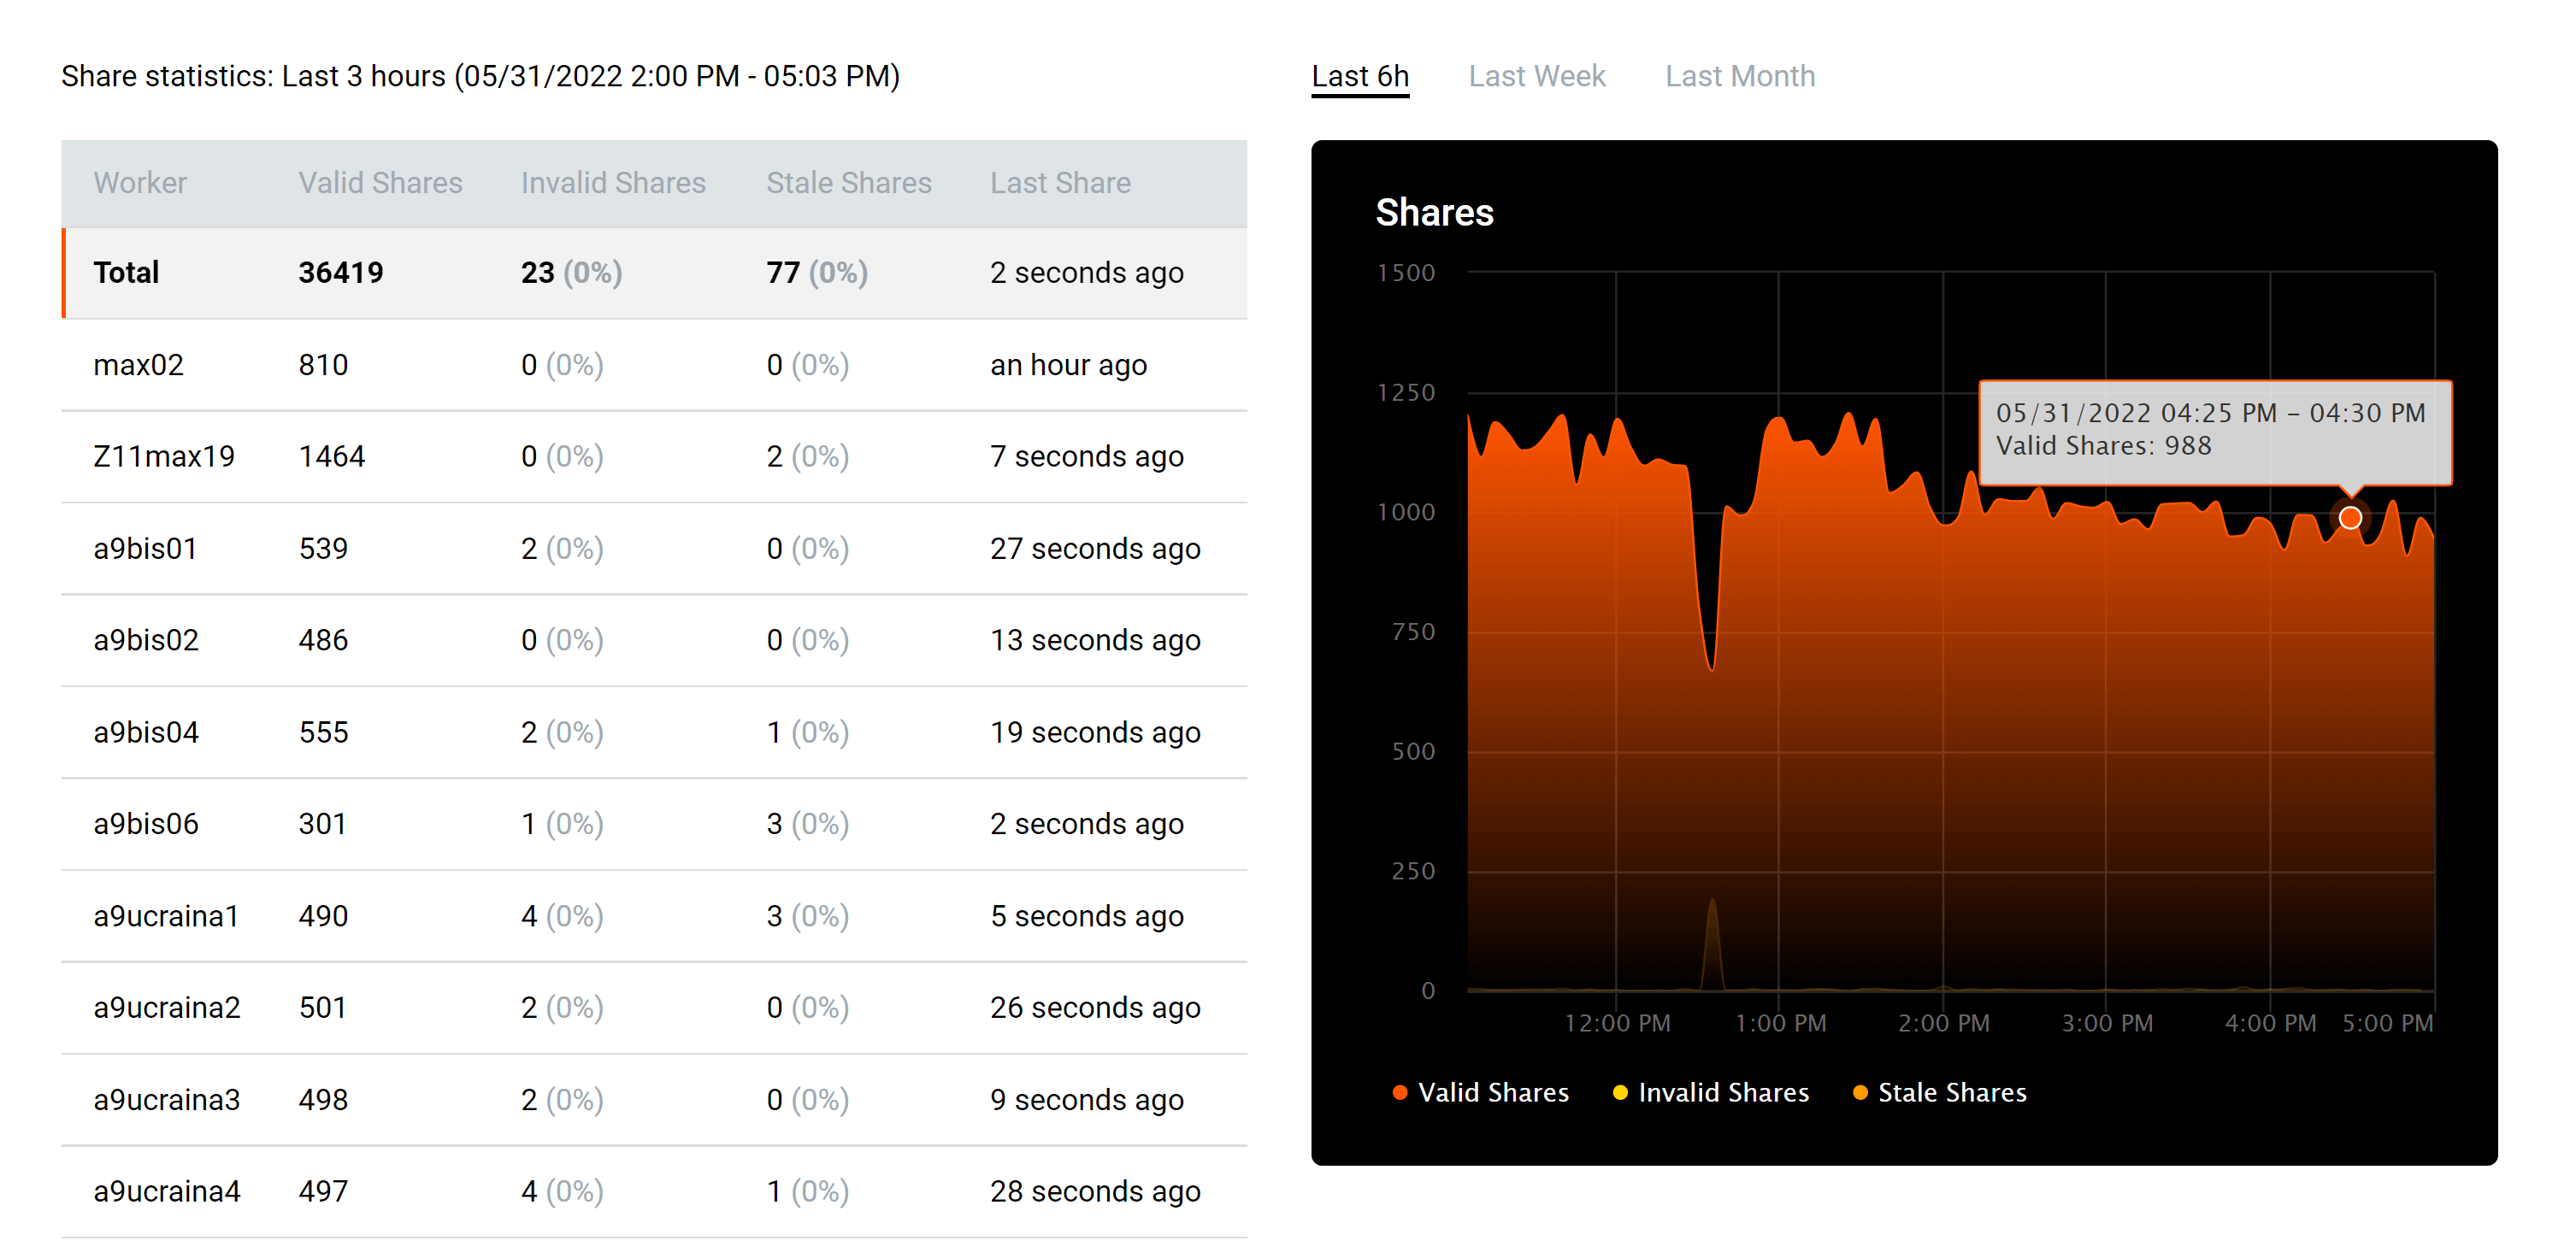Sort the table by Invalid Shares column

(613, 183)
